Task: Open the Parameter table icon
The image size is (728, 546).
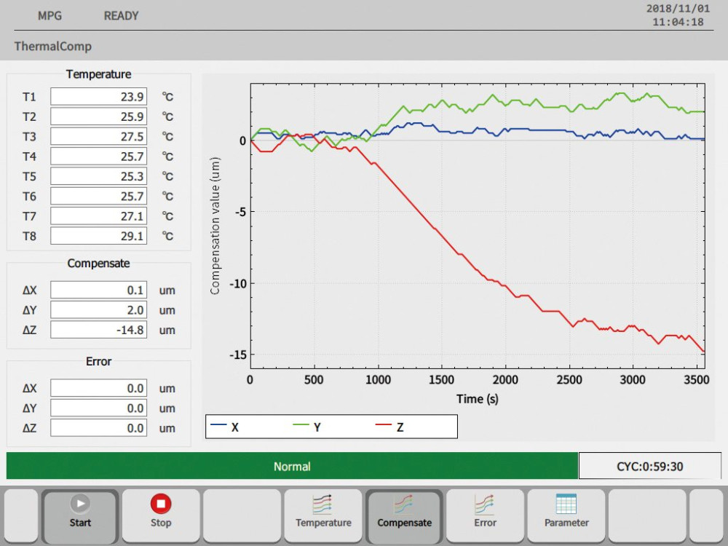Action: point(566,505)
